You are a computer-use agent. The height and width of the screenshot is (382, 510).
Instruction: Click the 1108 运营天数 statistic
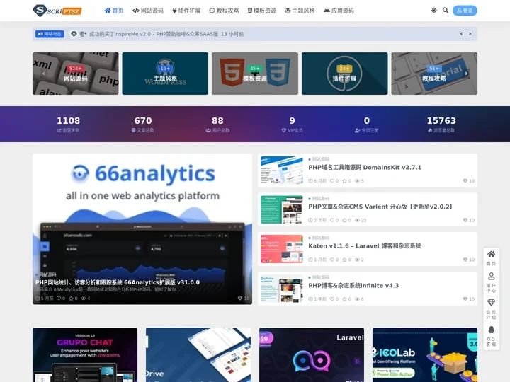(x=68, y=125)
